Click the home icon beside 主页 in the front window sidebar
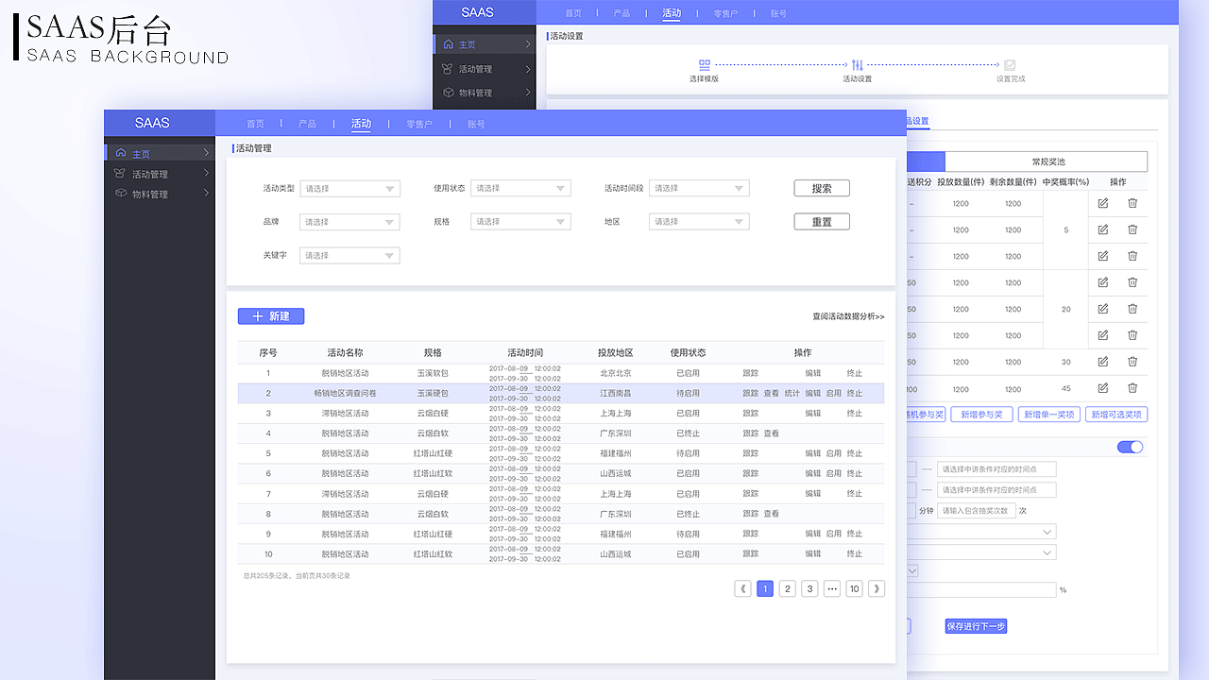1209x680 pixels. [x=120, y=153]
